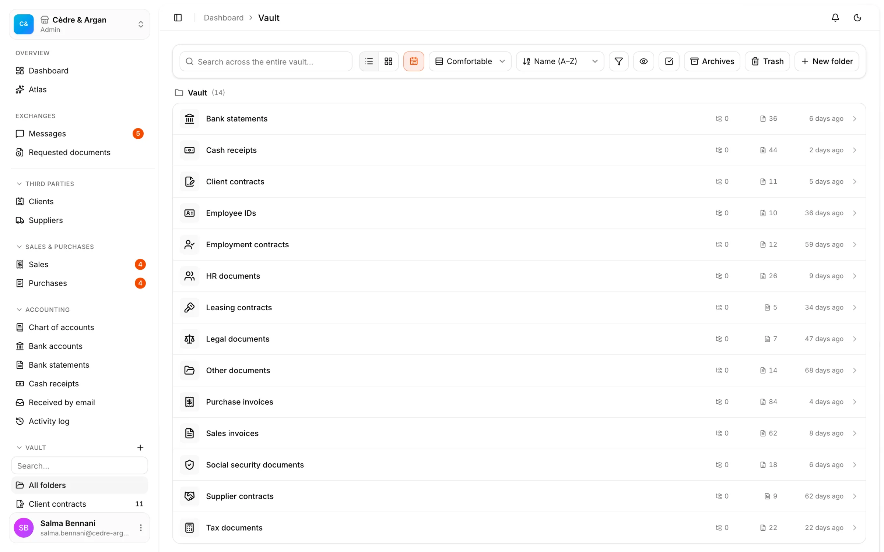The width and height of the screenshot is (884, 552).
Task: Expand the Tax documents row chevron
Action: pyautogui.click(x=855, y=527)
